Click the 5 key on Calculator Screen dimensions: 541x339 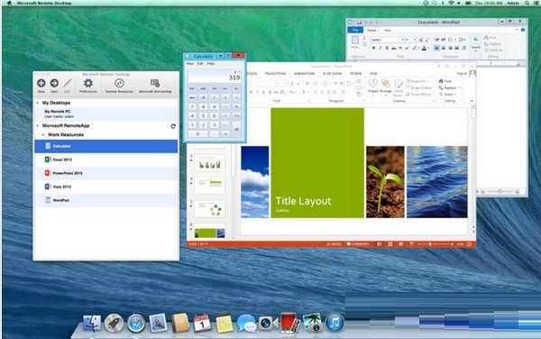(x=203, y=116)
